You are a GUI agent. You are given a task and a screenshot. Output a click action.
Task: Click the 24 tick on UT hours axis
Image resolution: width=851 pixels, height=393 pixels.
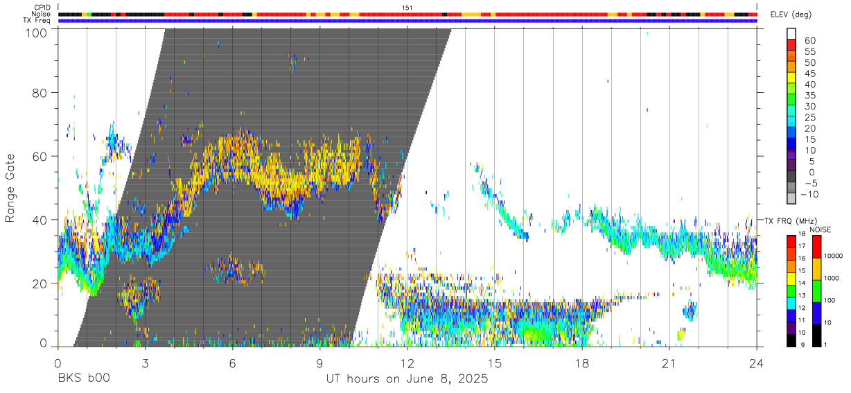tap(756, 363)
